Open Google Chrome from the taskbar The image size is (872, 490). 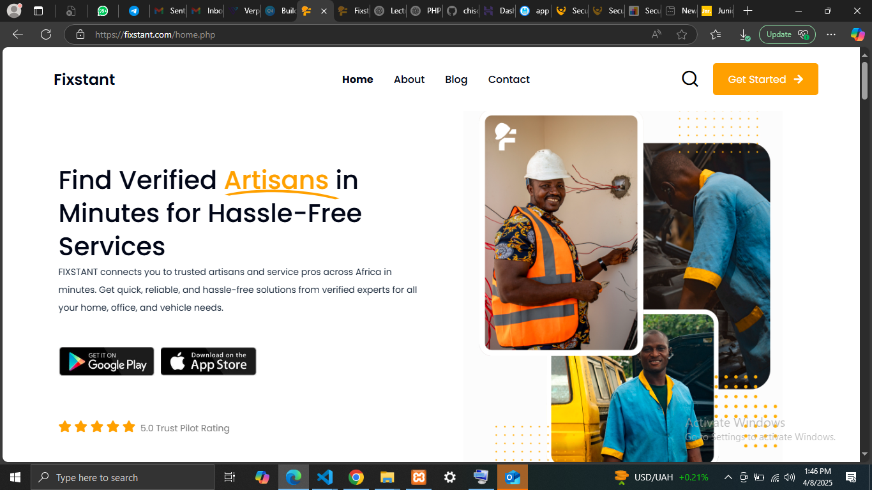pos(356,477)
